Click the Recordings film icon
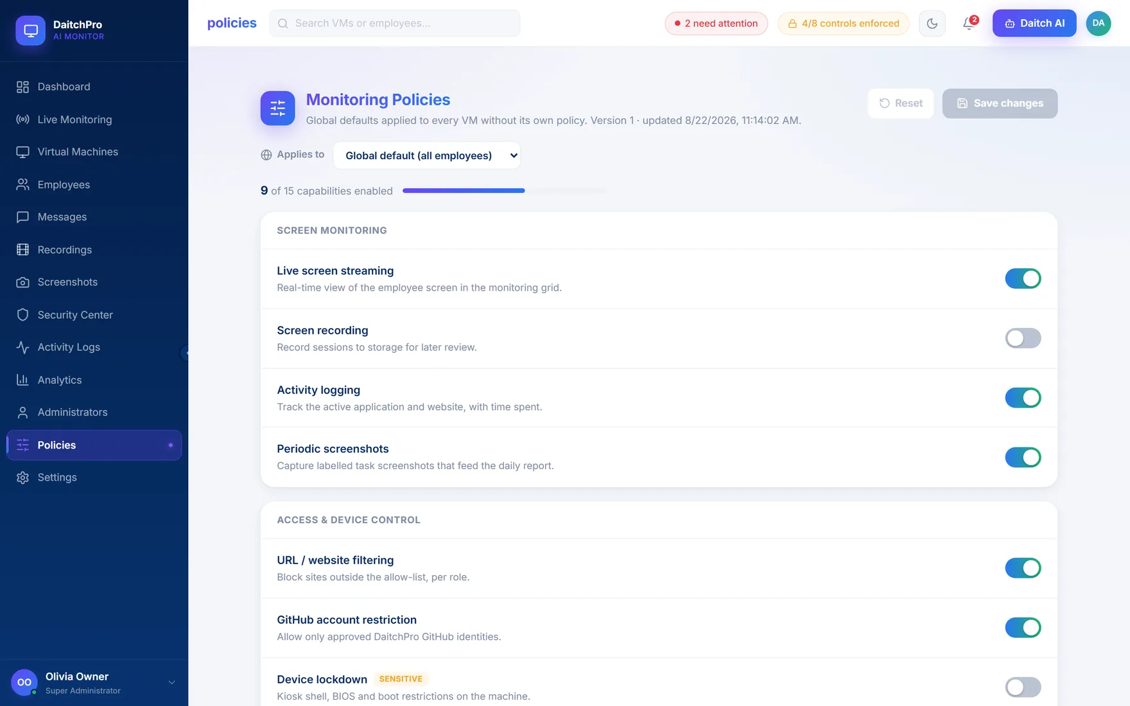1130x706 pixels. click(22, 250)
